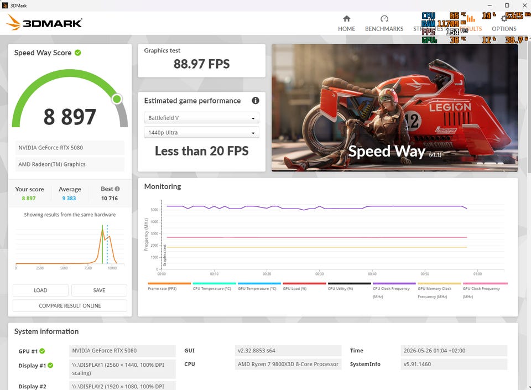This screenshot has height=390, width=531.
Task: Click the green Your score 8 897 value
Action: tap(29, 199)
